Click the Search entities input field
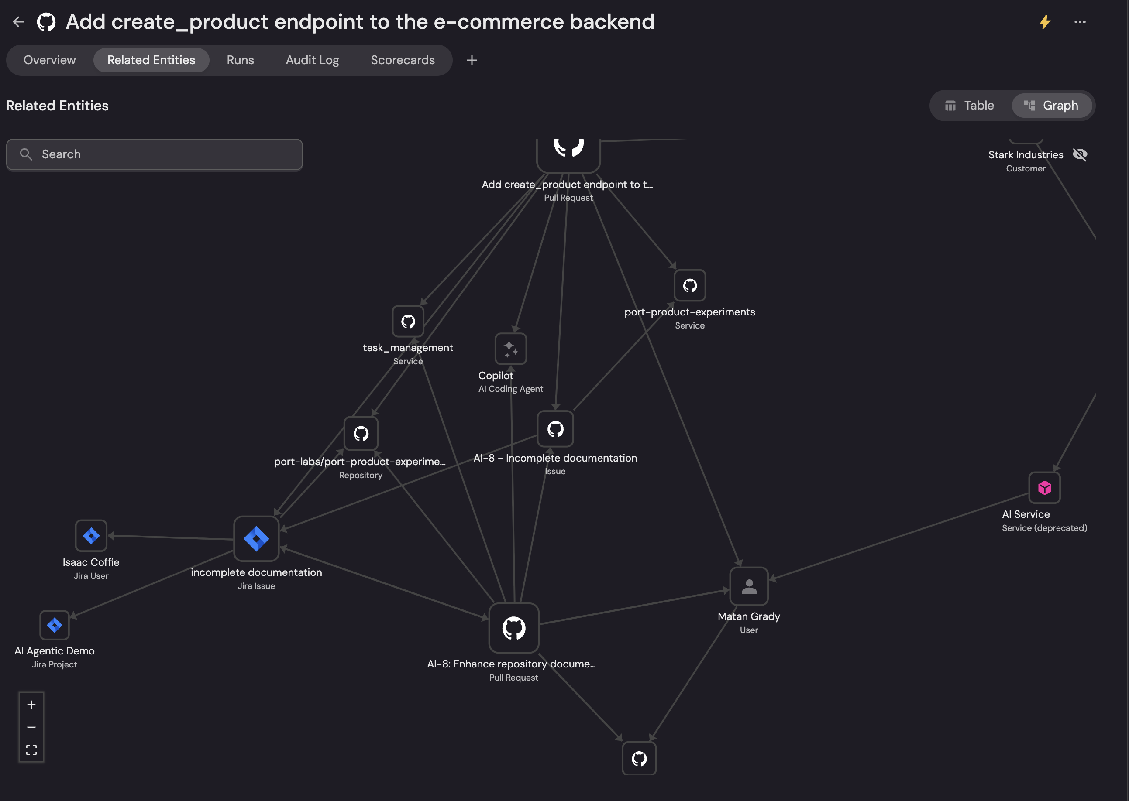This screenshot has height=801, width=1129. 155,154
